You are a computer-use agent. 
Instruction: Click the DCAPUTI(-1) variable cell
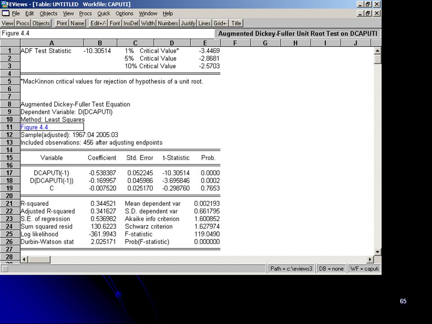coord(51,173)
